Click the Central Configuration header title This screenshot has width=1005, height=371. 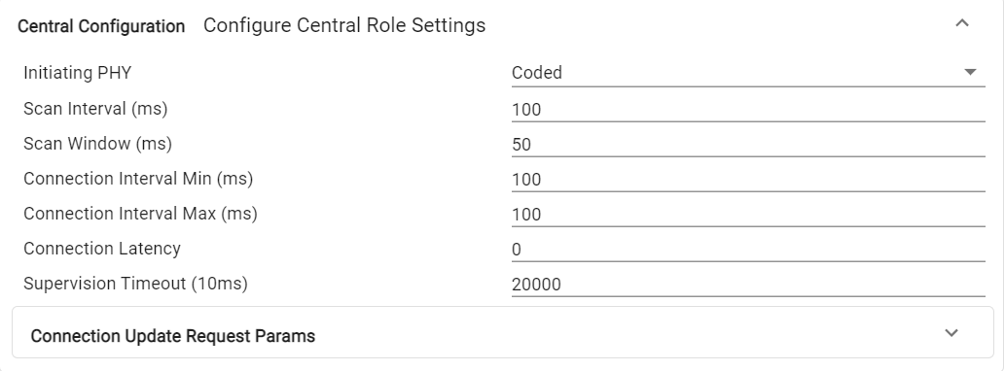pyautogui.click(x=101, y=26)
